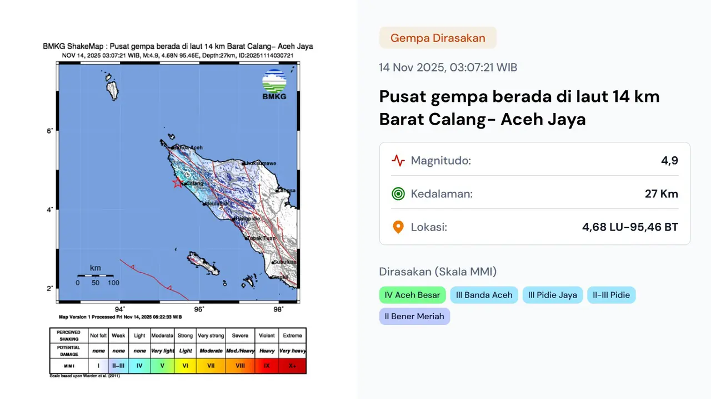Select the III Banda Aceh tag

tap(484, 295)
